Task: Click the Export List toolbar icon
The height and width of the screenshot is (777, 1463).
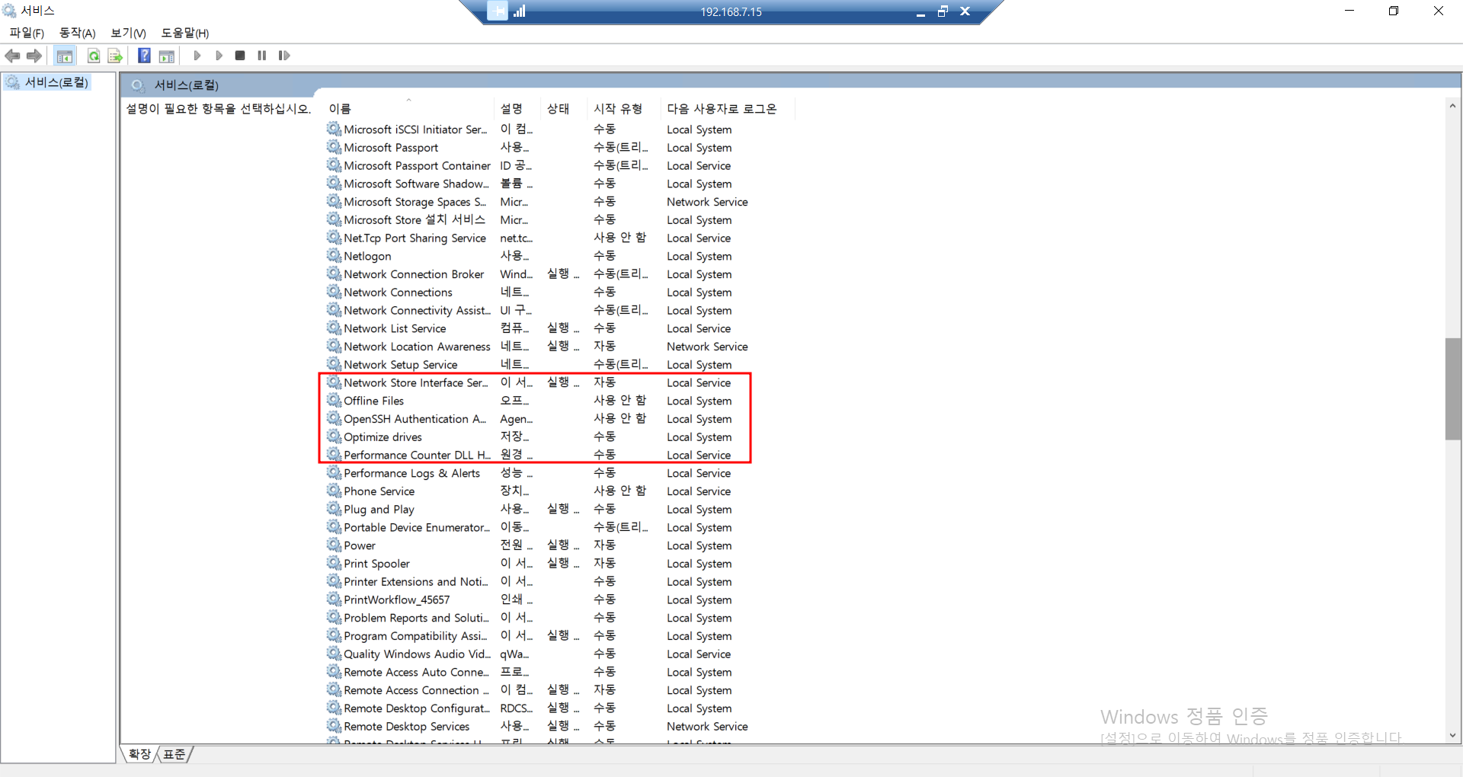Action: [115, 56]
